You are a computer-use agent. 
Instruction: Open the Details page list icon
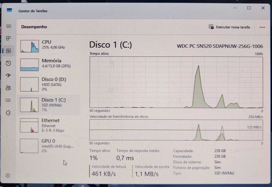point(8,100)
